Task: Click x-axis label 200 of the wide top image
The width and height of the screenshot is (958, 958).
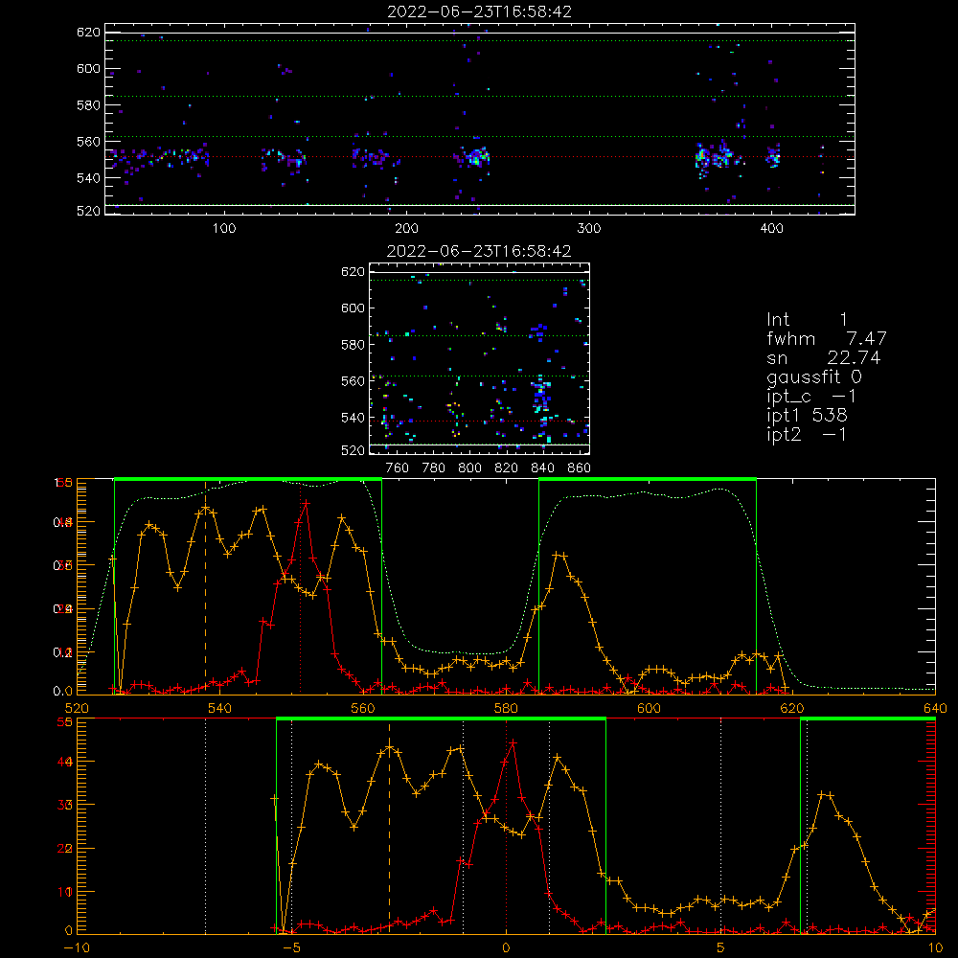Action: pyautogui.click(x=406, y=229)
